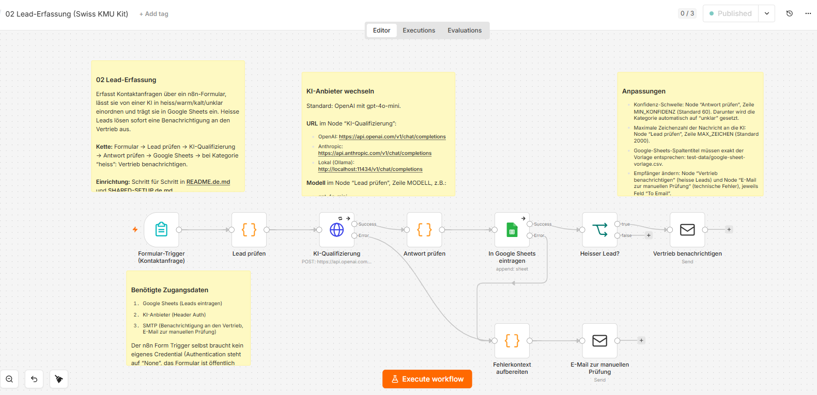Viewport: 817px width, 395px height.
Task: Open the OpenAI chat completions URL link
Action: click(x=392, y=137)
